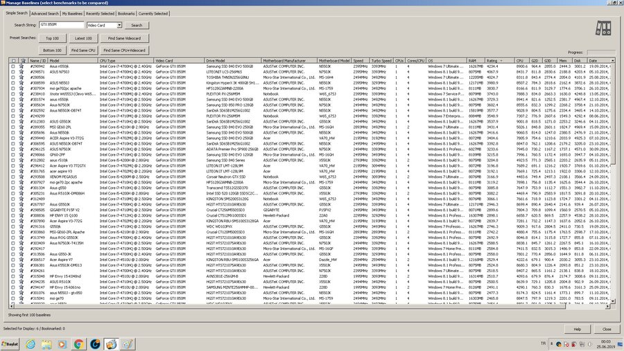
Task: Check the box for baseline #238410
Action: pyautogui.click(x=13, y=94)
